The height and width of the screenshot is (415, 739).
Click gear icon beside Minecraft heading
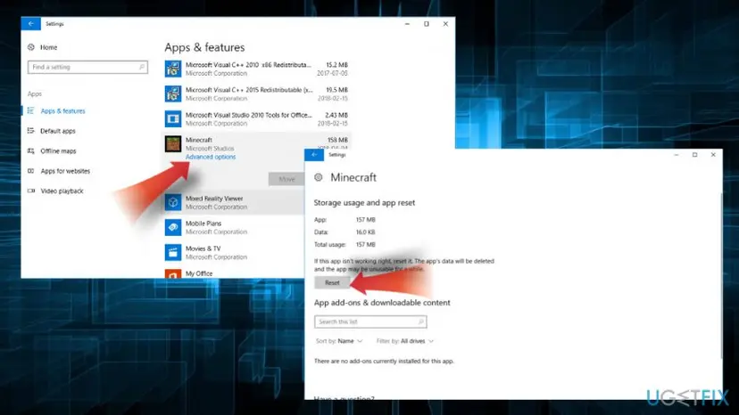pyautogui.click(x=318, y=177)
